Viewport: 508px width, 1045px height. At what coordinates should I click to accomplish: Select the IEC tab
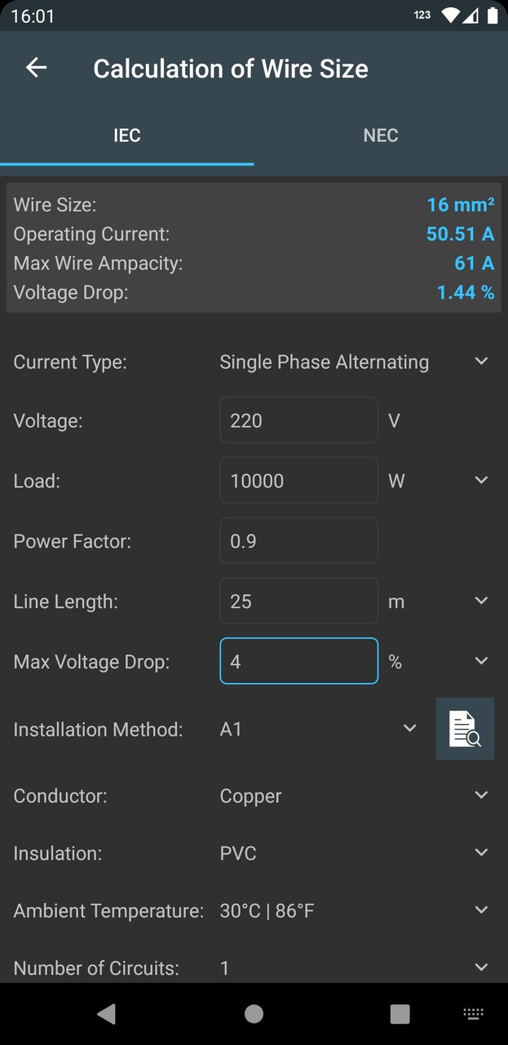tap(126, 135)
